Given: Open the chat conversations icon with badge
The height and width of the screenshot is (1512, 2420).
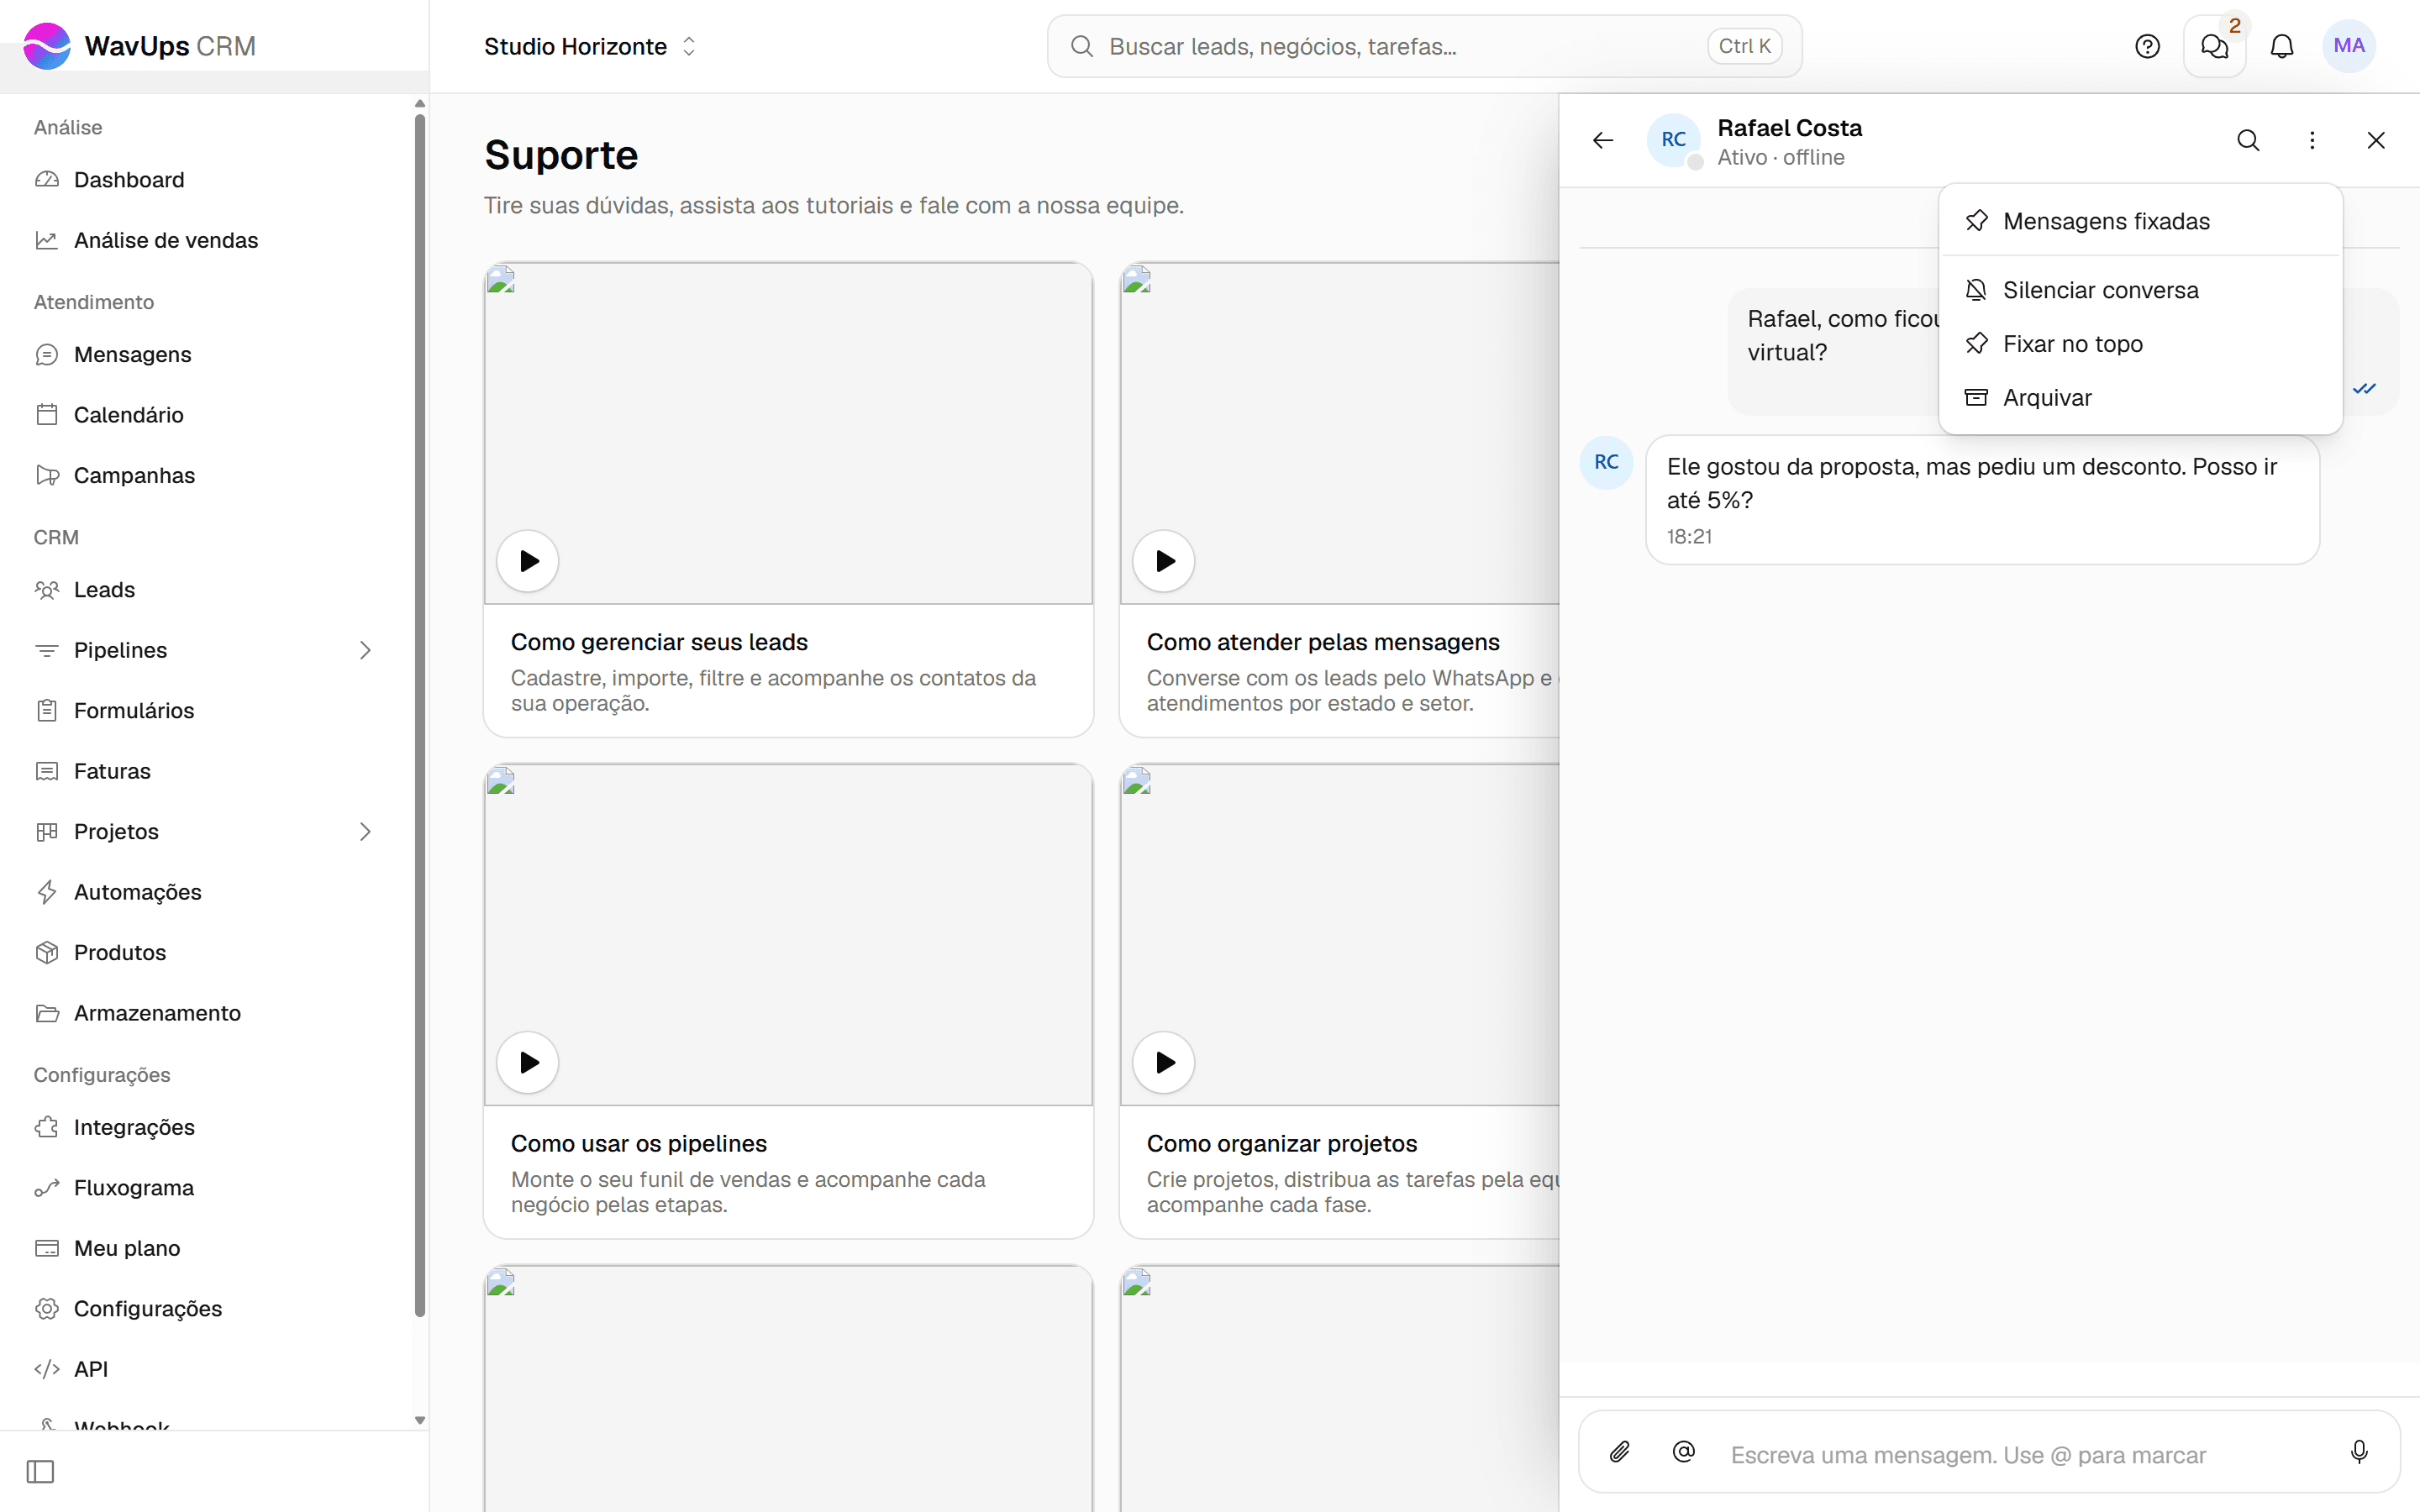Looking at the screenshot, I should pos(2214,46).
